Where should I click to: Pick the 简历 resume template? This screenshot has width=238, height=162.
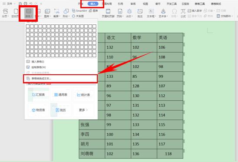point(61,110)
